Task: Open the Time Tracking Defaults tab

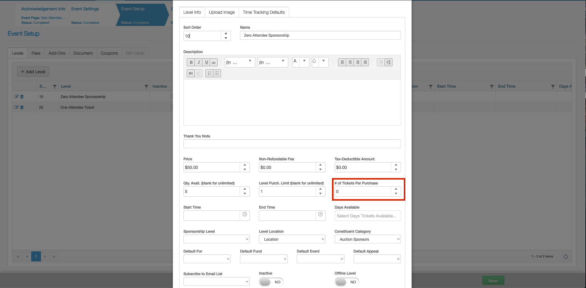Action: (264, 12)
